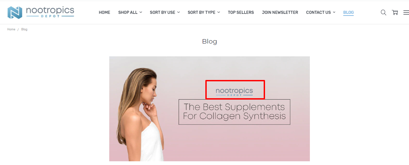Open the Shop All menu label
Image resolution: width=409 pixels, height=165 pixels.
tap(128, 12)
